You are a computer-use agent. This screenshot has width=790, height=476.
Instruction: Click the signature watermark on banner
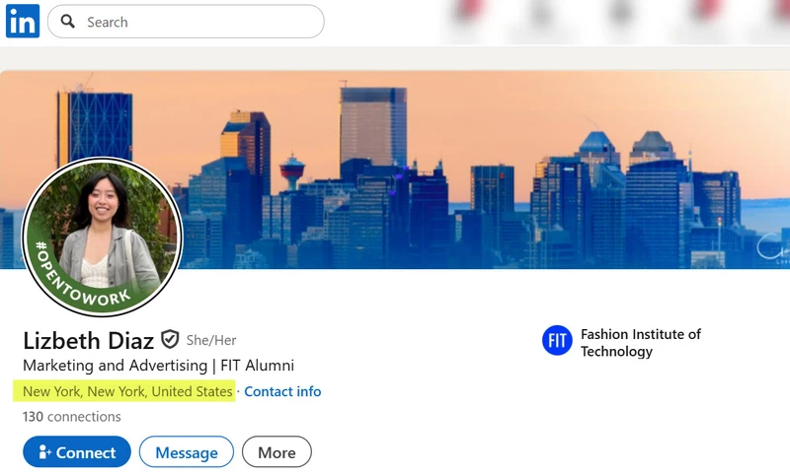(x=773, y=247)
